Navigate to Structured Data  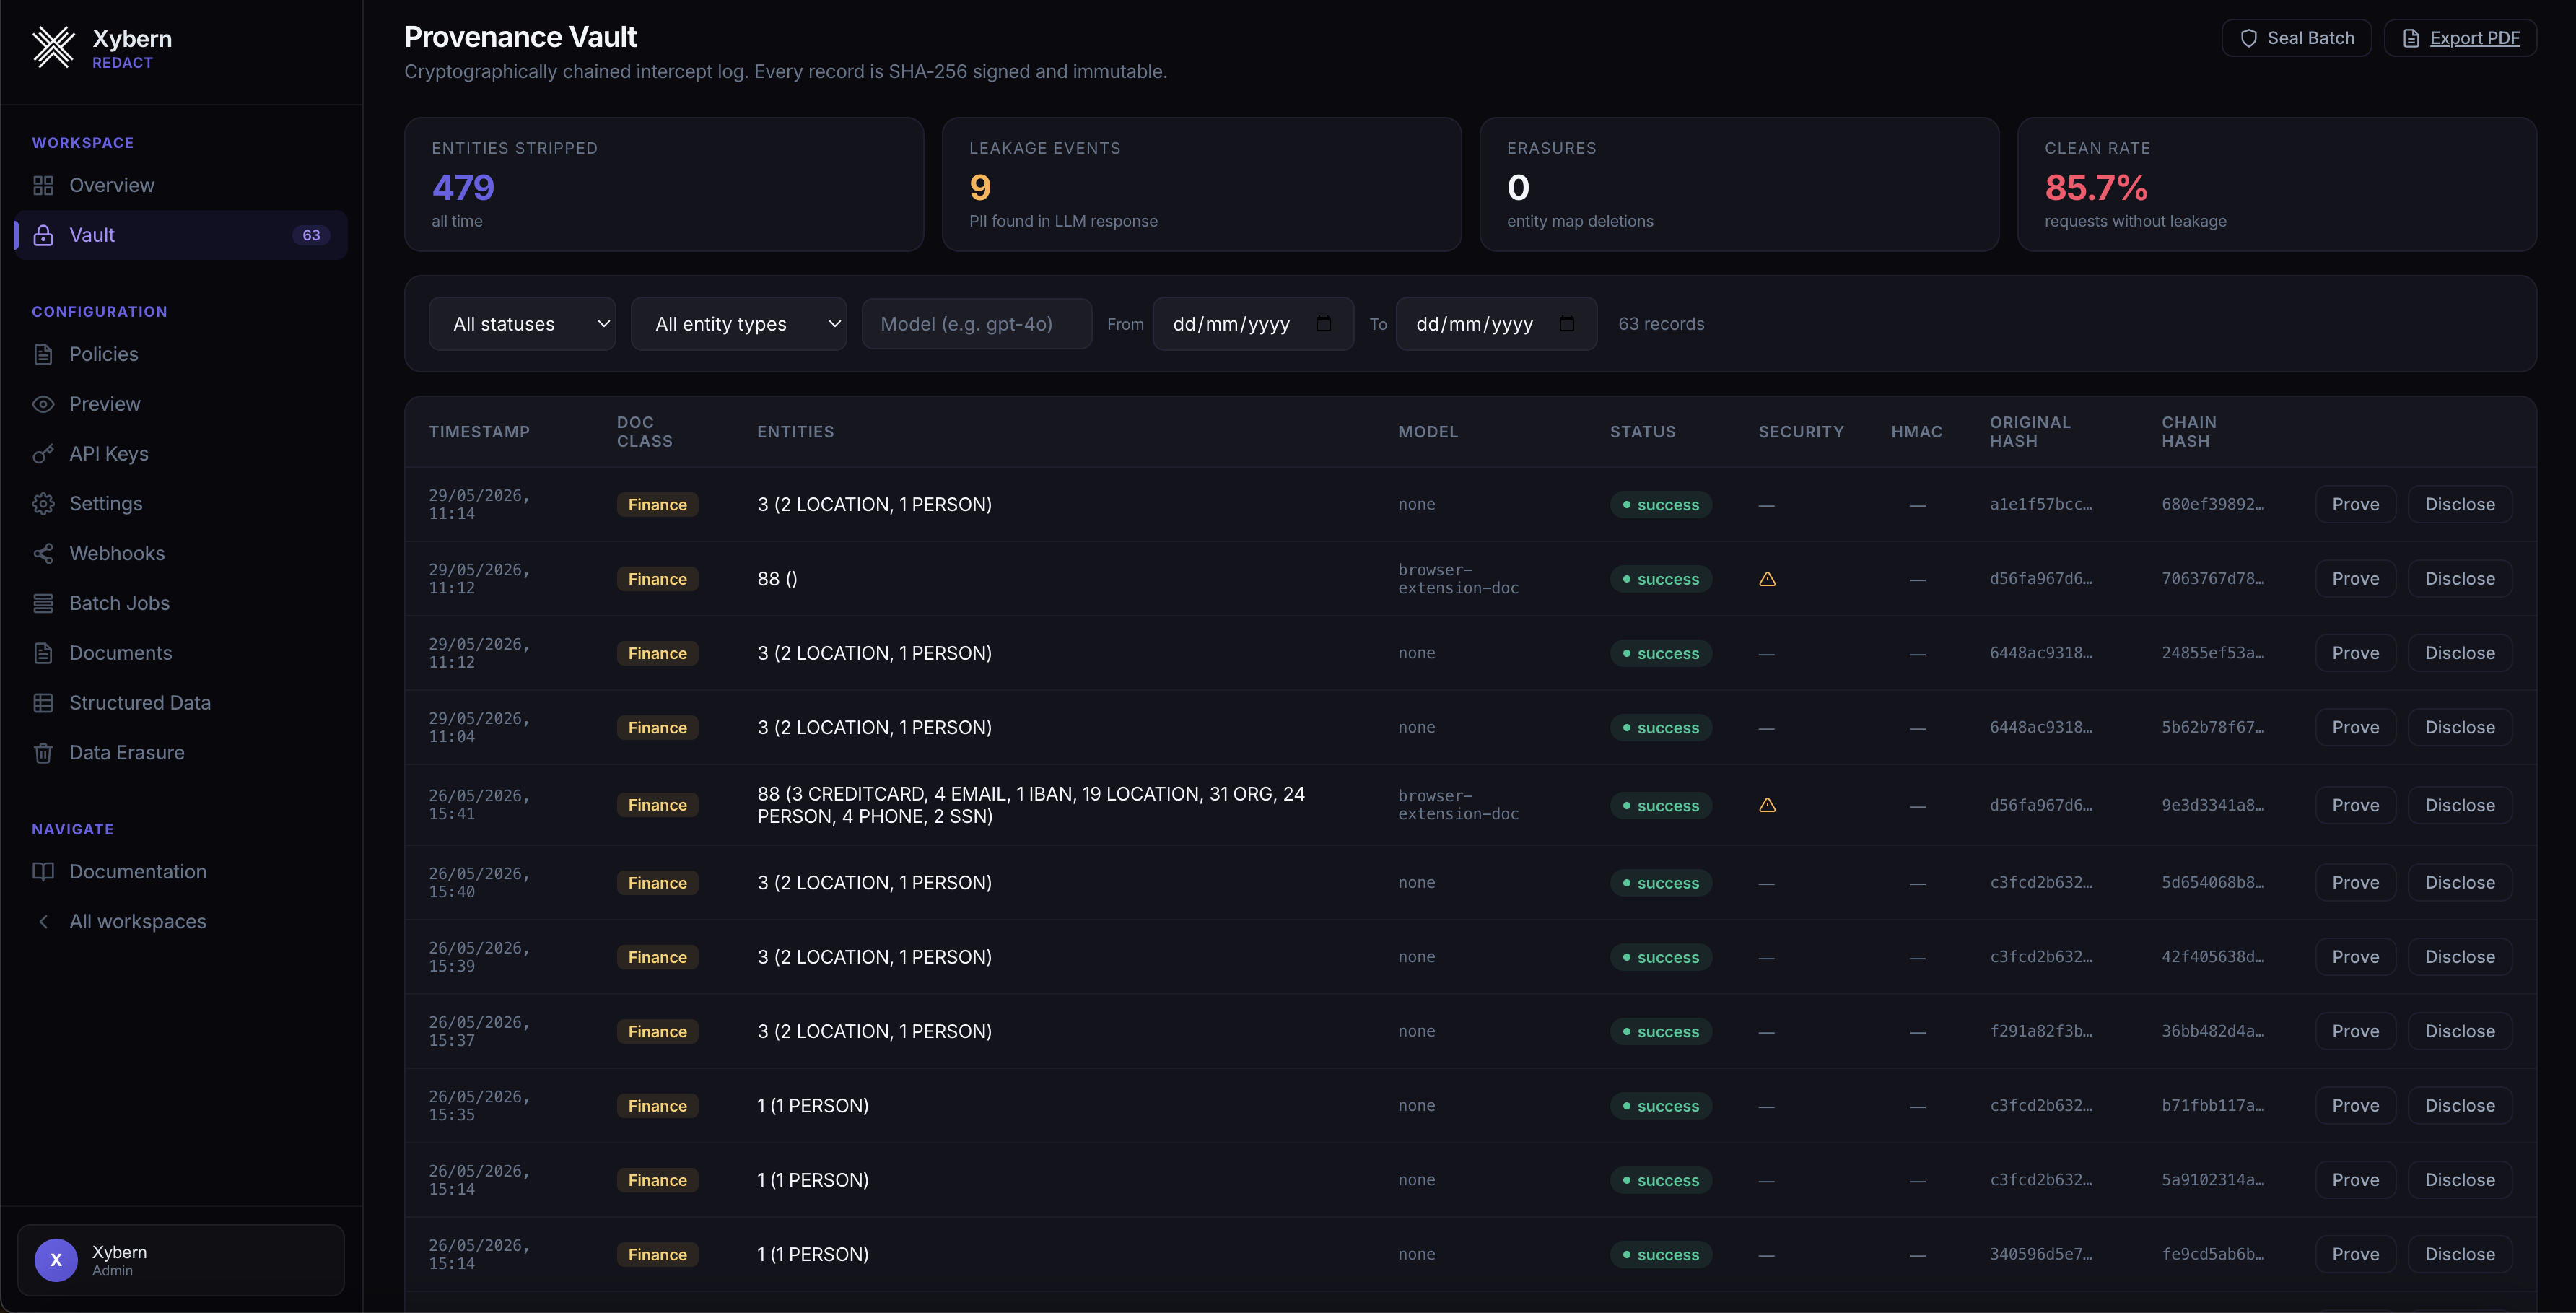(181, 703)
